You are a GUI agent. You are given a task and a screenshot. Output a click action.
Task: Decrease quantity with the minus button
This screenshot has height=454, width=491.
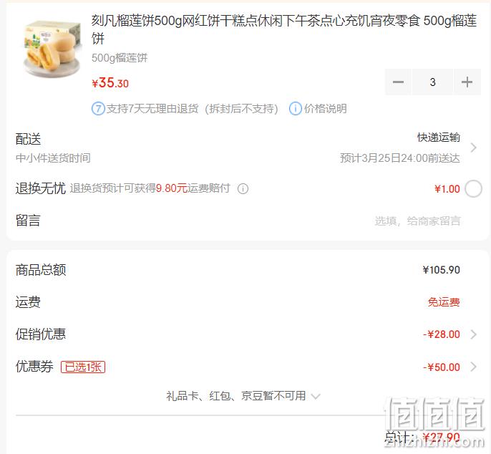398,82
